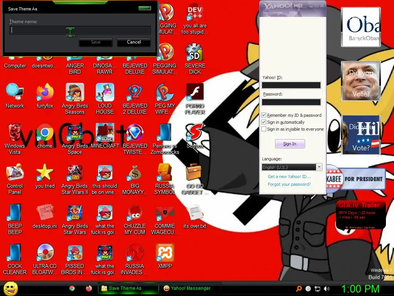Check Sign in as invisible to everyone
Image resolution: width=394 pixels, height=296 pixels.
(x=264, y=129)
